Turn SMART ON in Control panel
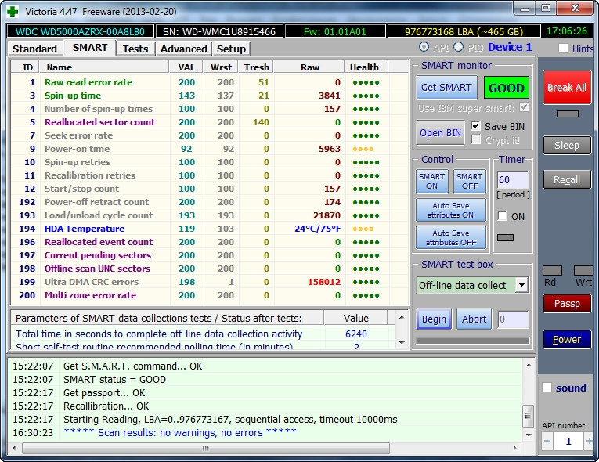The width and height of the screenshot is (599, 462). (431, 181)
